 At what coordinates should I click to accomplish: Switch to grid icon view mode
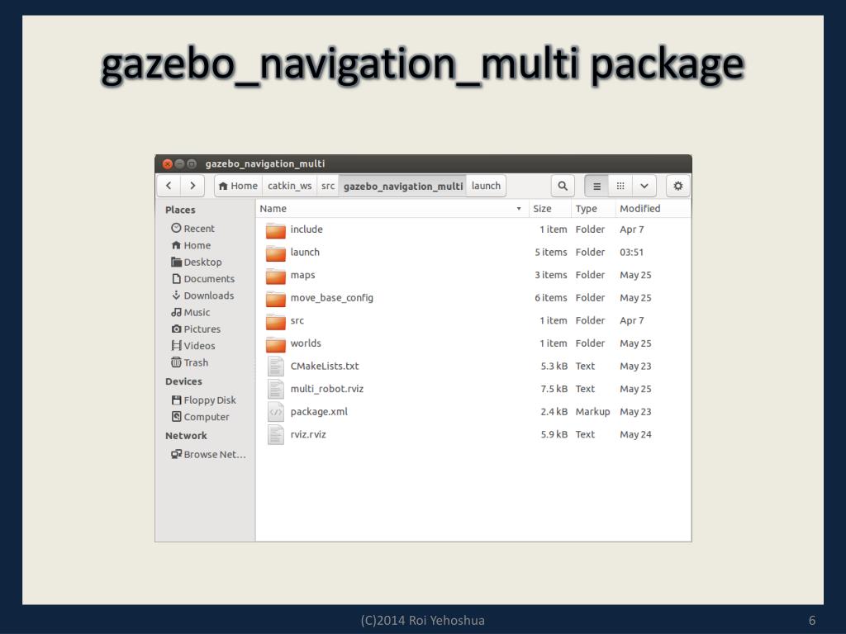(620, 186)
